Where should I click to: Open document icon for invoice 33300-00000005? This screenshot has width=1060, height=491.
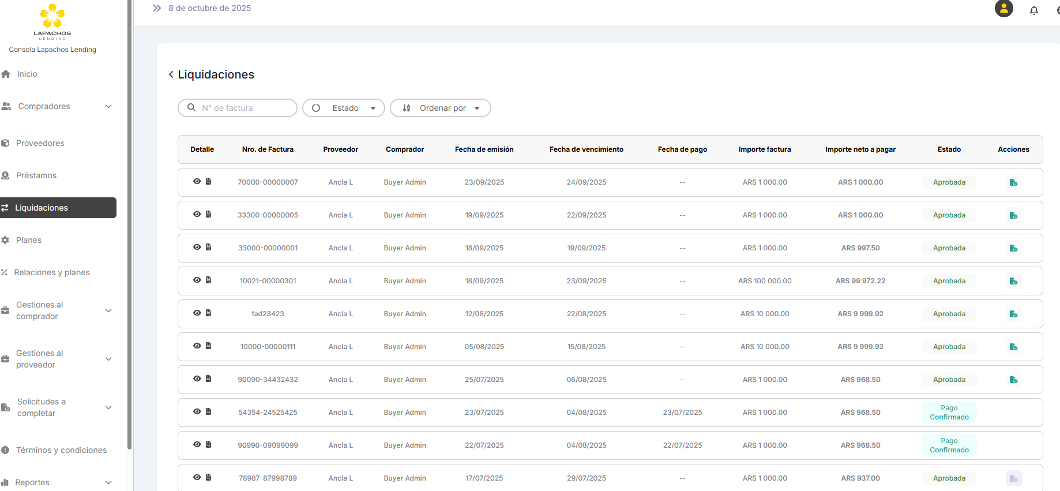209,215
